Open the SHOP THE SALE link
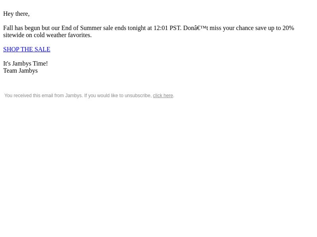Image resolution: width=317 pixels, height=237 pixels. tap(27, 49)
